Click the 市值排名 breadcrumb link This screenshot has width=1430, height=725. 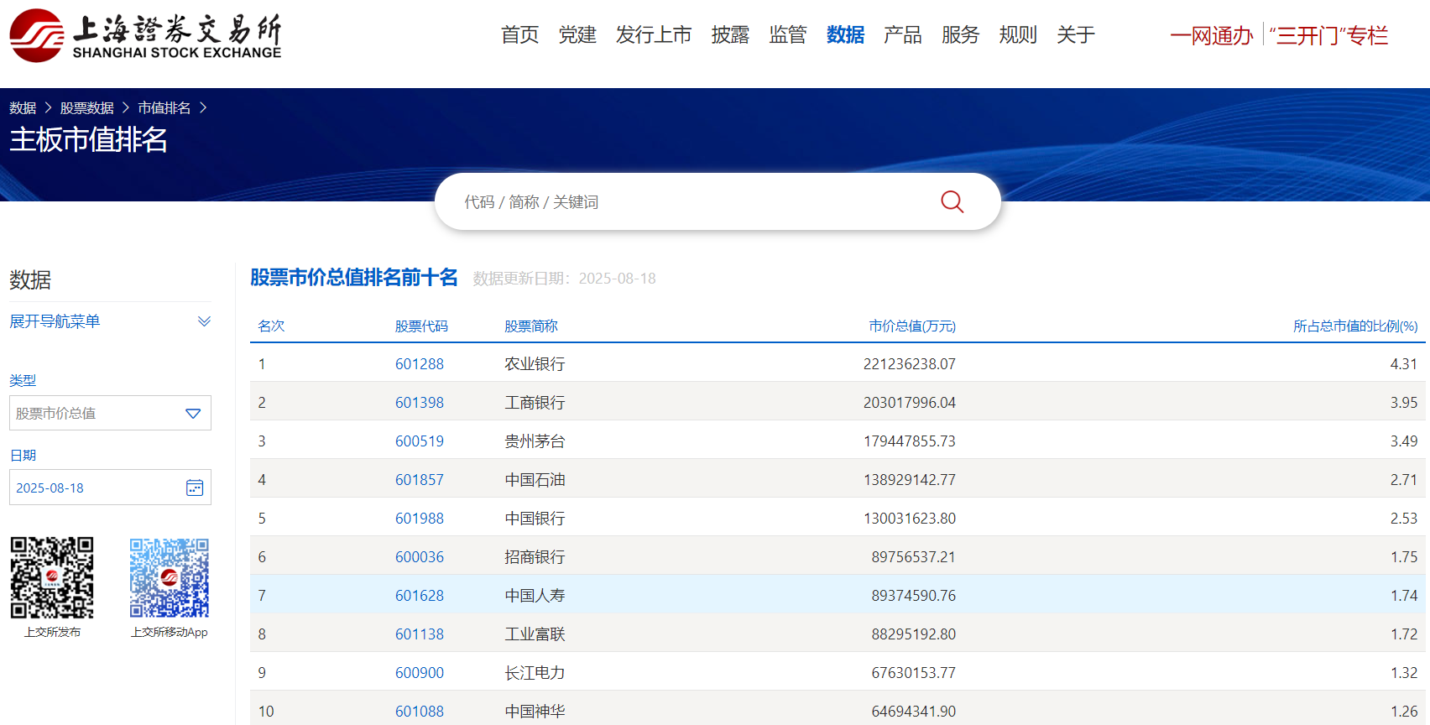pyautogui.click(x=164, y=108)
